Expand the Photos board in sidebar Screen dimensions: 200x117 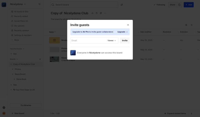pos(13,69)
